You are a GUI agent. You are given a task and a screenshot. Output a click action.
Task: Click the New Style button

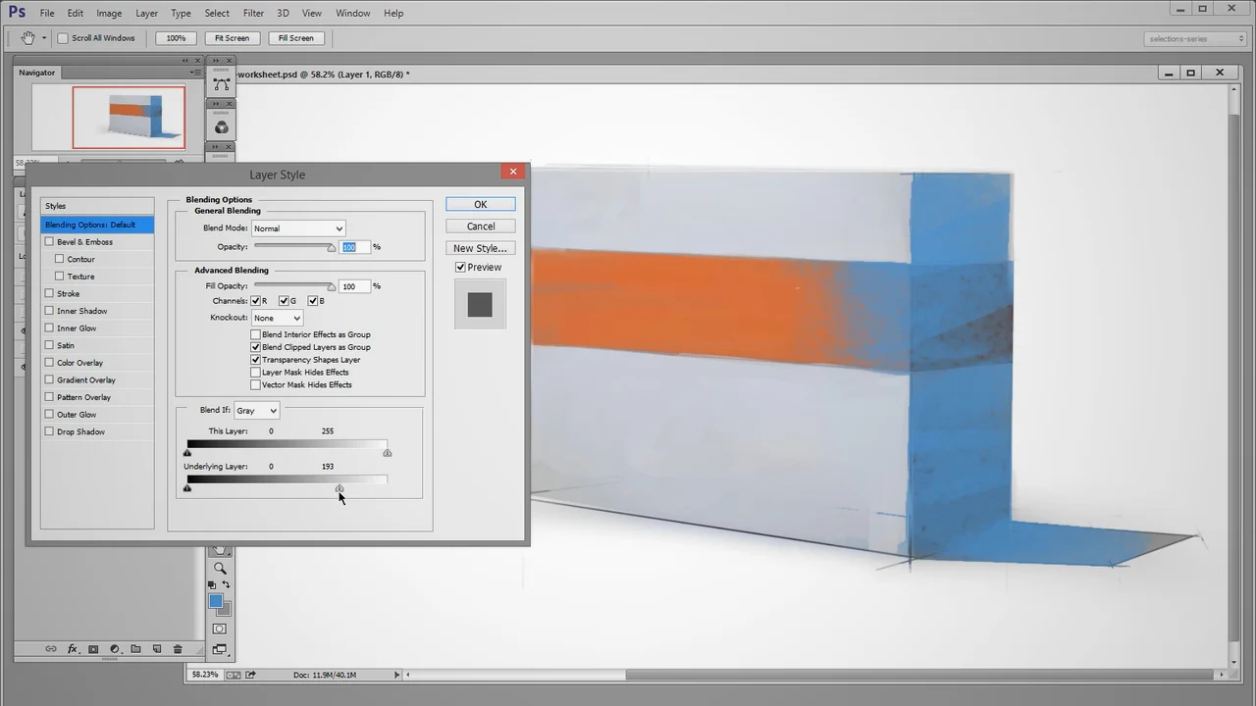tap(480, 248)
